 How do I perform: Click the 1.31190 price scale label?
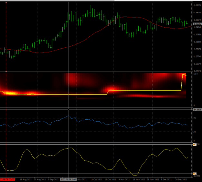pos(197,42)
